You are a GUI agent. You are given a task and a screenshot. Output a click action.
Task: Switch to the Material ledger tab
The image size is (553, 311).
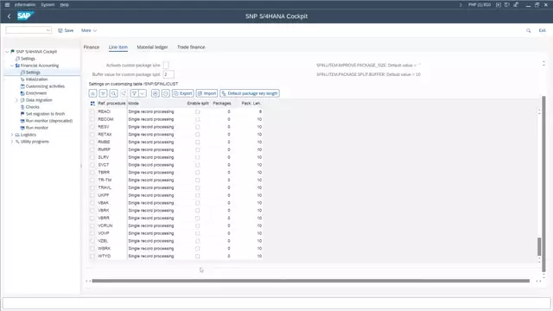152,48
